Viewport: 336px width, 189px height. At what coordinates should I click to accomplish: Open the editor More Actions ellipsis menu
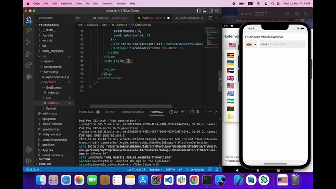pos(217,18)
